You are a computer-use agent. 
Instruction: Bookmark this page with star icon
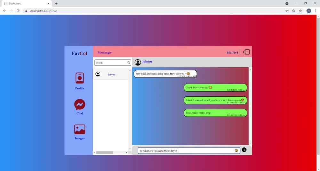[x=300, y=11]
